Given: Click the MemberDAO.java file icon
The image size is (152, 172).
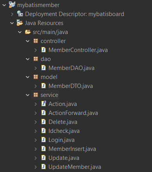Looking at the screenshot, I should pyautogui.click(x=43, y=68).
